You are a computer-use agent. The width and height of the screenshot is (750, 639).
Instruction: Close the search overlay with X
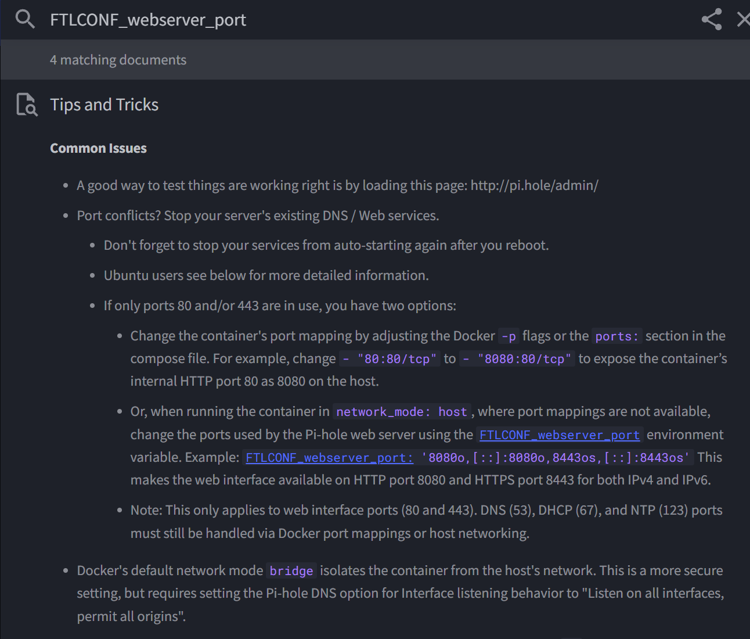742,19
